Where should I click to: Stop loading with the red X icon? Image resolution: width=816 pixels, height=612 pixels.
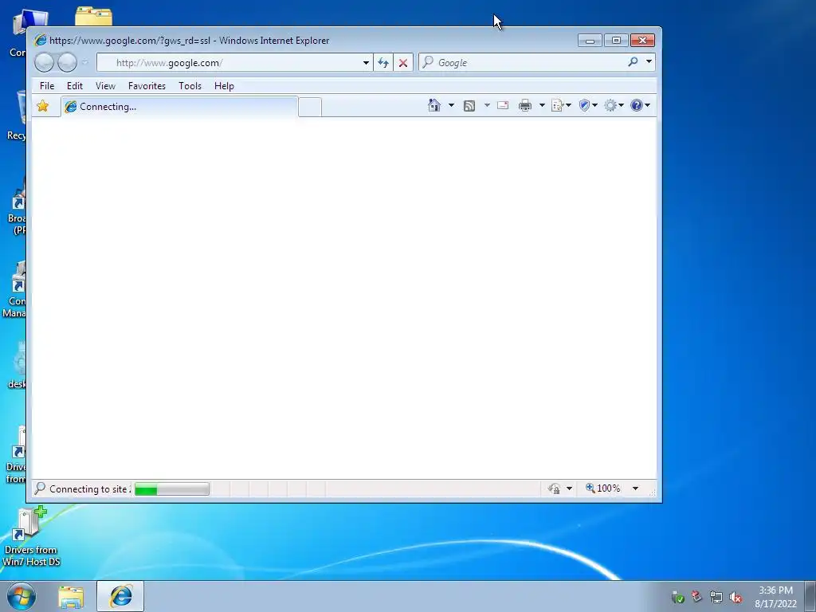coord(402,63)
